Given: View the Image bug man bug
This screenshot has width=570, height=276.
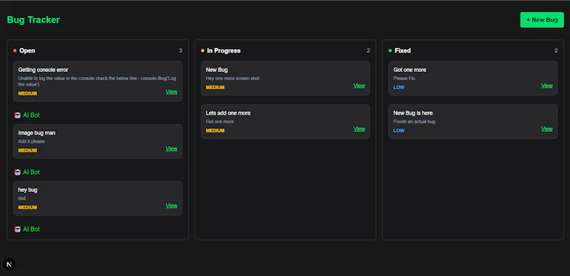Looking at the screenshot, I should [172, 148].
